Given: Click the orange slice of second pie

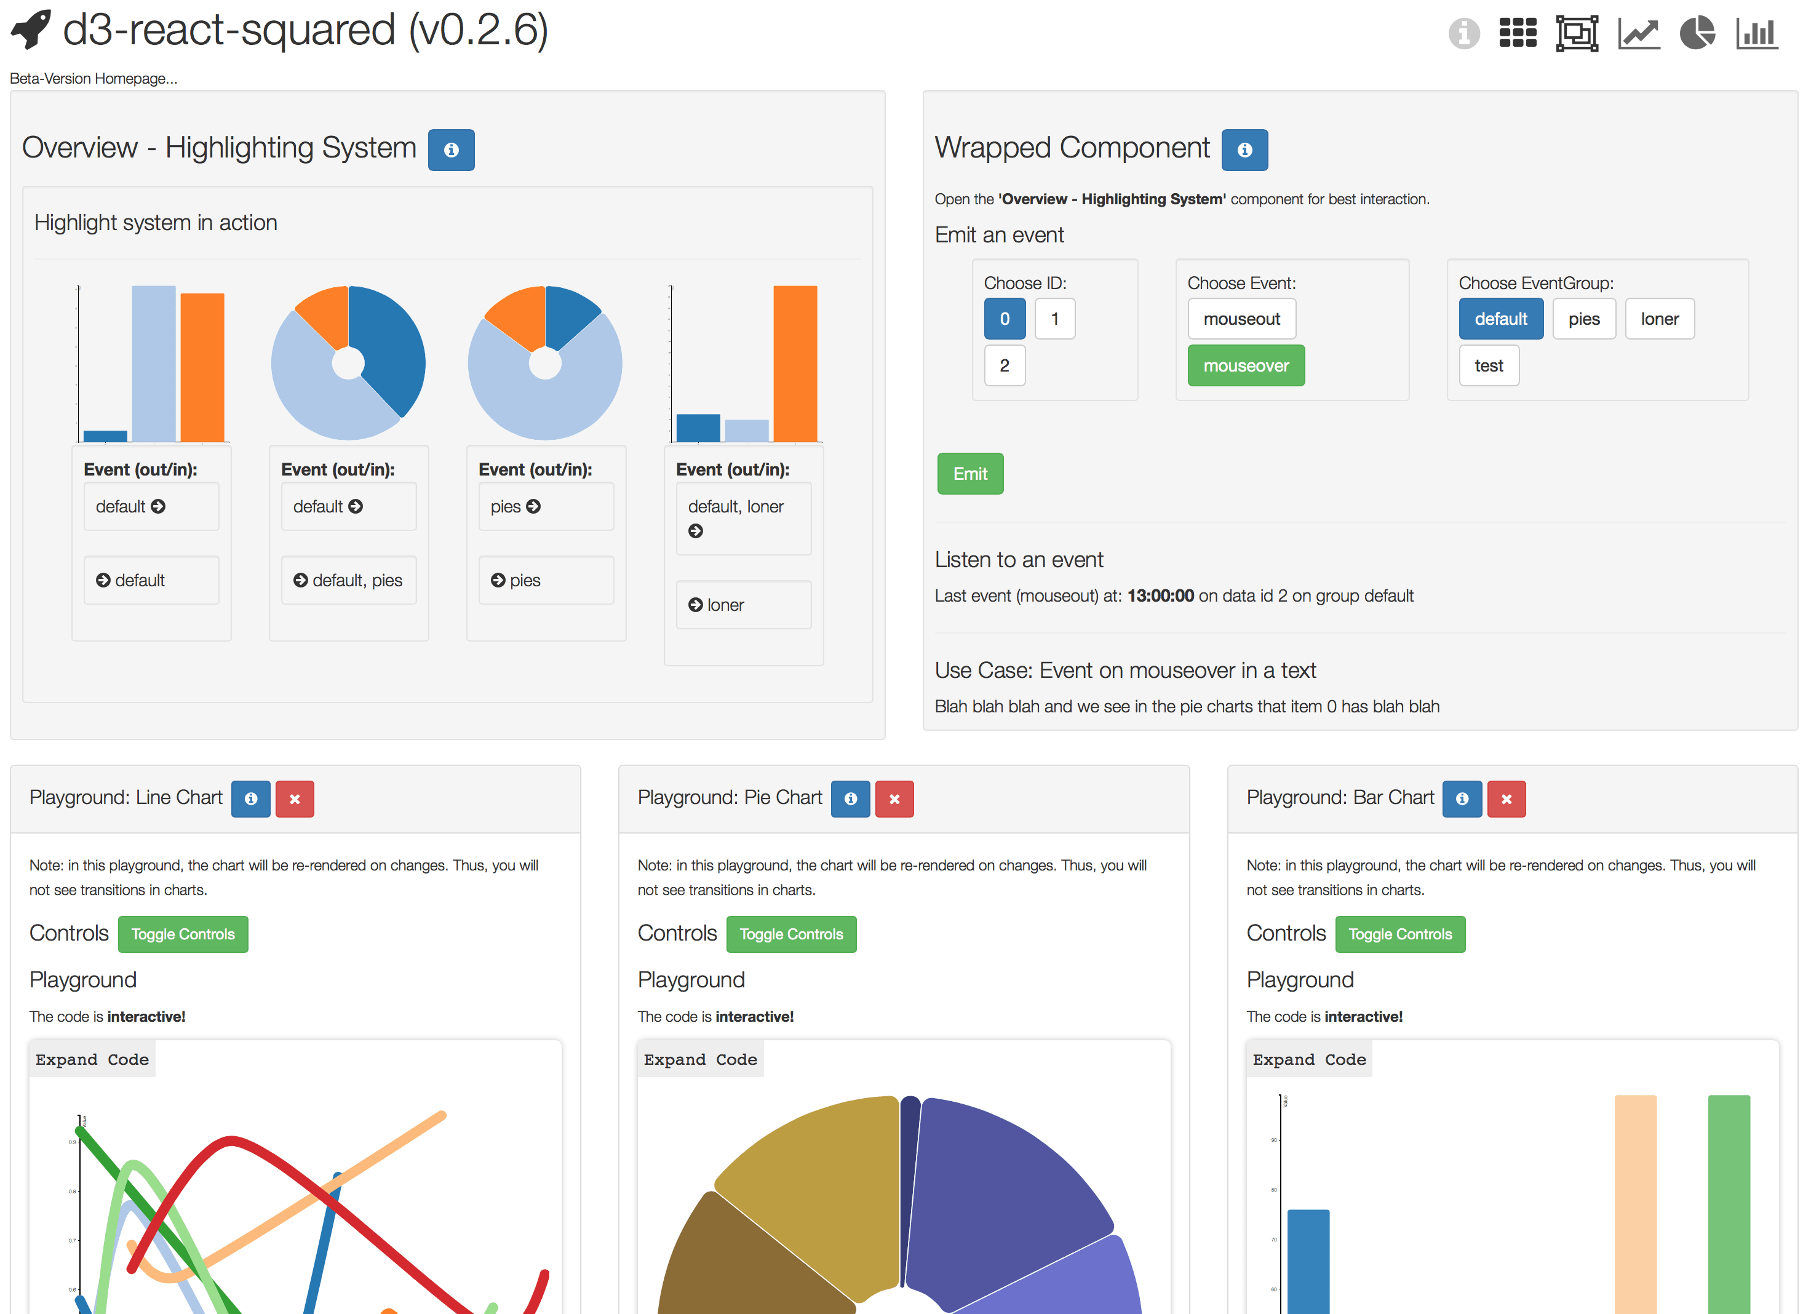Looking at the screenshot, I should tap(520, 317).
